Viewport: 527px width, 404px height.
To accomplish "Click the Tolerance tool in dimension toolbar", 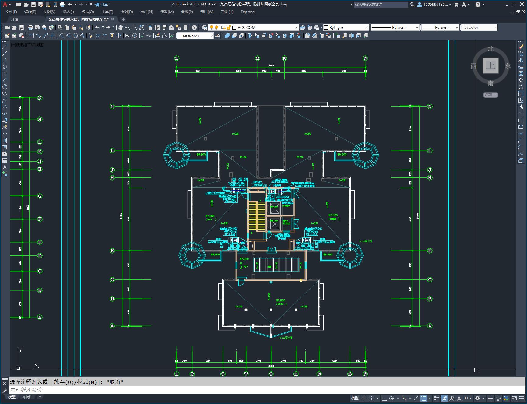I will pyautogui.click(x=128, y=36).
